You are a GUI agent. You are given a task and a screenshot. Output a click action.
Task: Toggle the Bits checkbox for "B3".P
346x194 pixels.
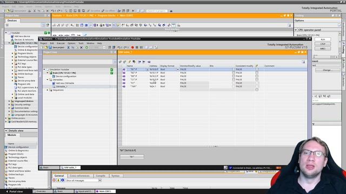(234, 76)
